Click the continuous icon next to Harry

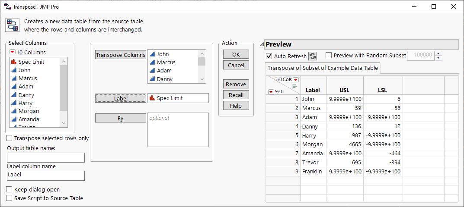tap(13, 103)
